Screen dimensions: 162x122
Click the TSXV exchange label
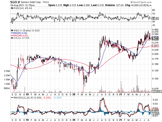pyautogui.click(x=46, y=2)
